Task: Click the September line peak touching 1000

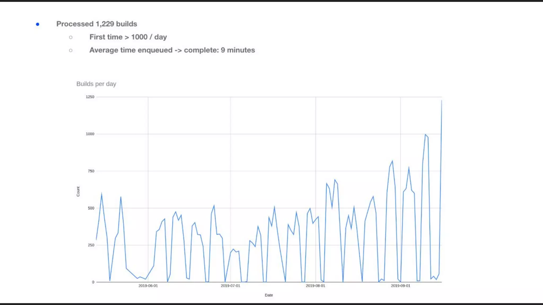Action: point(425,134)
